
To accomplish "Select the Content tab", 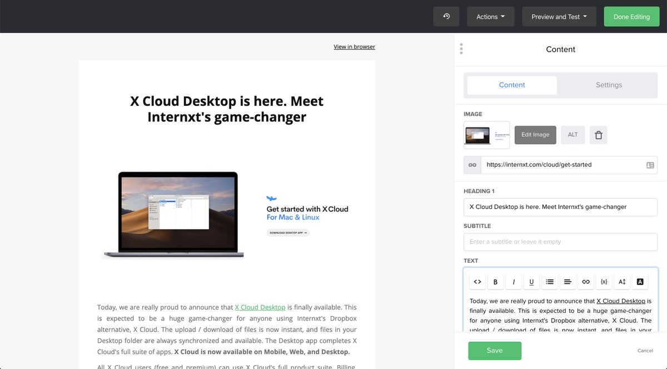I will coord(511,85).
